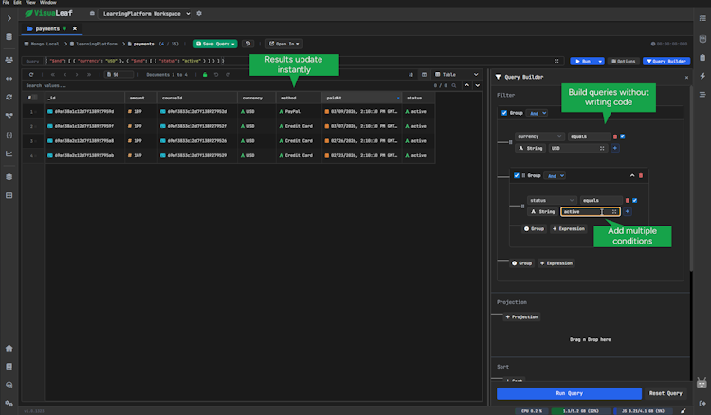Viewport: 711px width, 415px height.
Task: Add Expression in the nested group
Action: [569, 228]
